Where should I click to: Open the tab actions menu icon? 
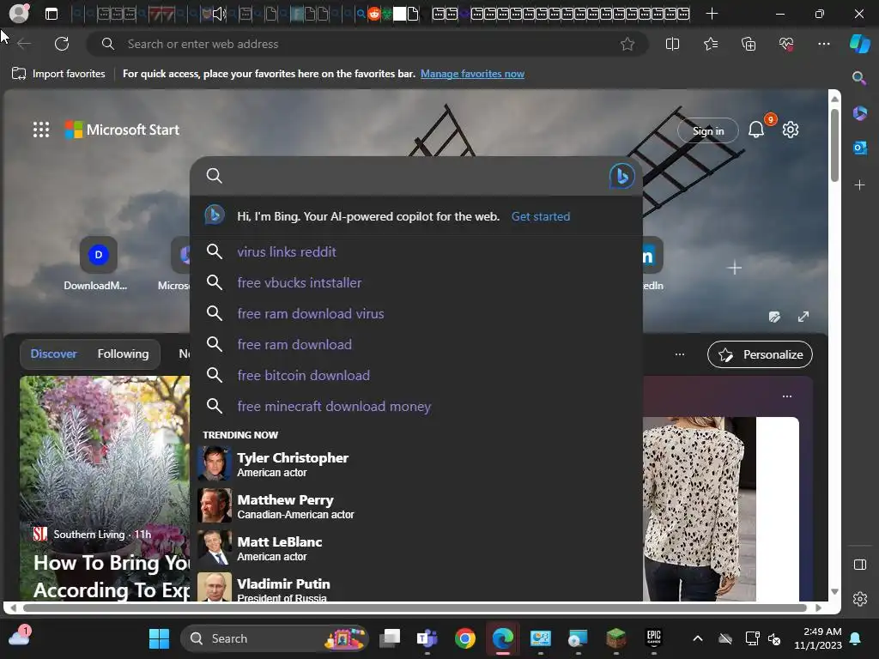[51, 14]
